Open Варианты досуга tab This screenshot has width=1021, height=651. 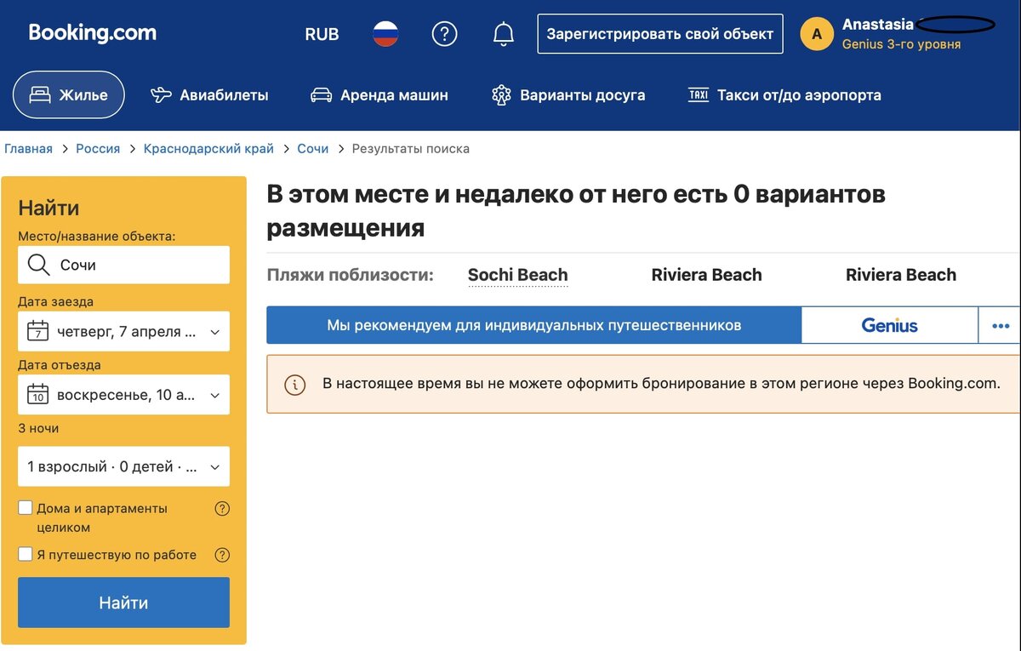568,95
